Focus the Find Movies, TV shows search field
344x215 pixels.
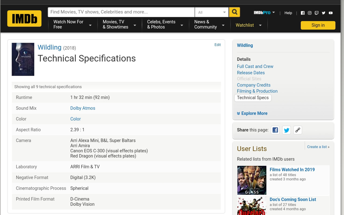[121, 12]
